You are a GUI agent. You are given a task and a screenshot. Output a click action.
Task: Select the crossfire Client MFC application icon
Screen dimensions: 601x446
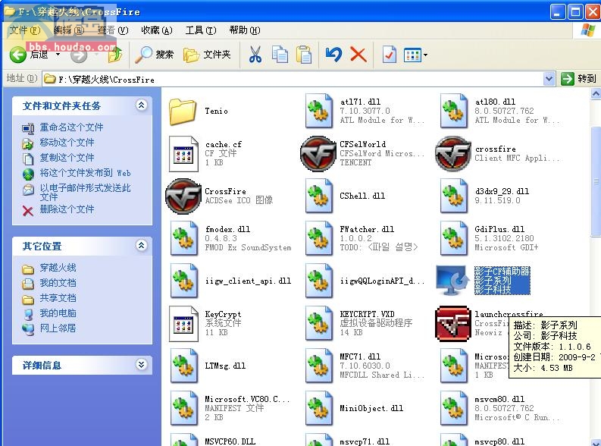453,153
